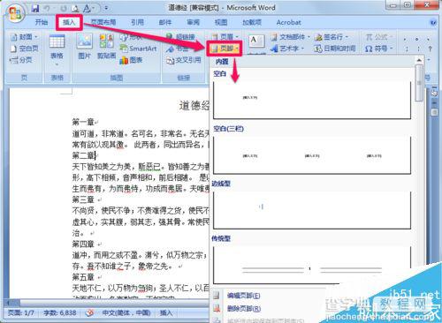Image resolution: width=442 pixels, height=323 pixels.
Task: Click the 道德经 document title text
Action: [194, 106]
